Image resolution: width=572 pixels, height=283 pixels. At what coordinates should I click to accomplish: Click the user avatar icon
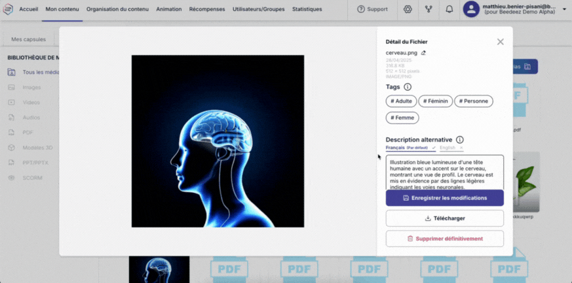coord(471,9)
